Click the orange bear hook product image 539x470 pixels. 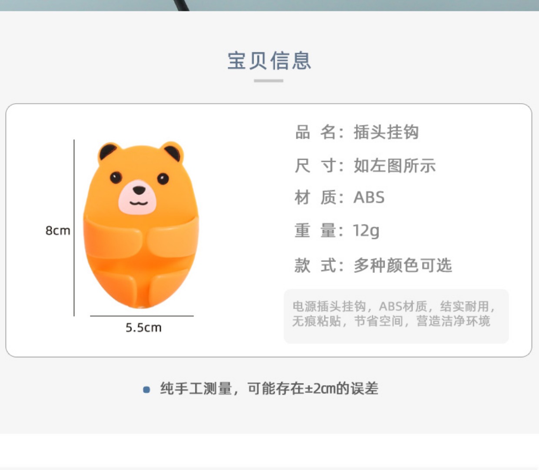(x=141, y=225)
